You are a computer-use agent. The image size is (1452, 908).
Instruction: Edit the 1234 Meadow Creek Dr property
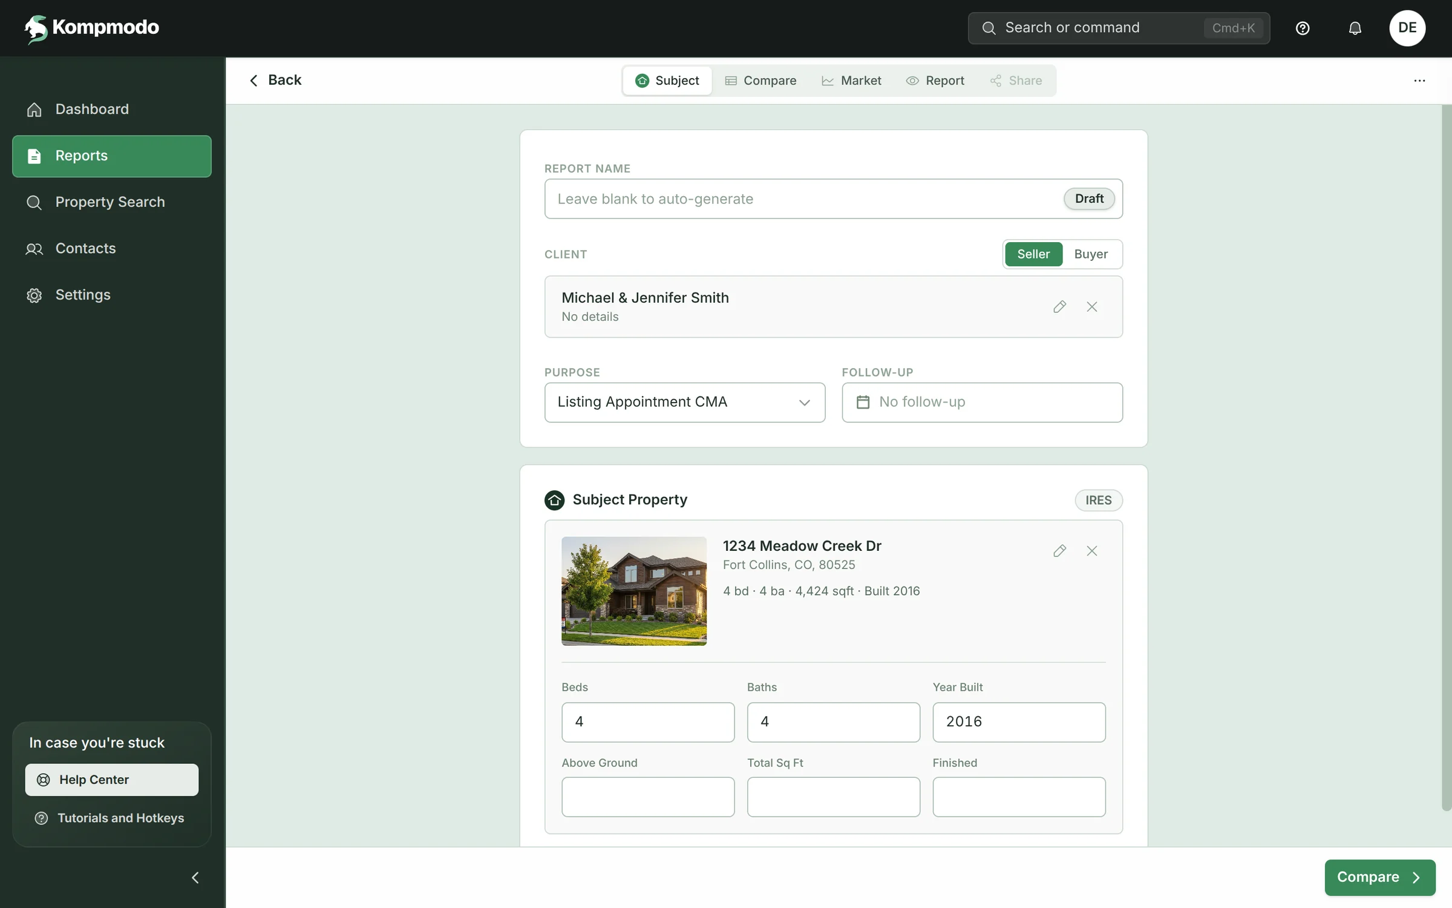(x=1059, y=551)
